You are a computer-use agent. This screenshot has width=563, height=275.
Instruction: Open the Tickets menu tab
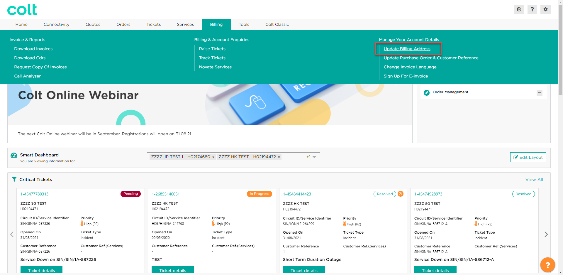coord(154,24)
